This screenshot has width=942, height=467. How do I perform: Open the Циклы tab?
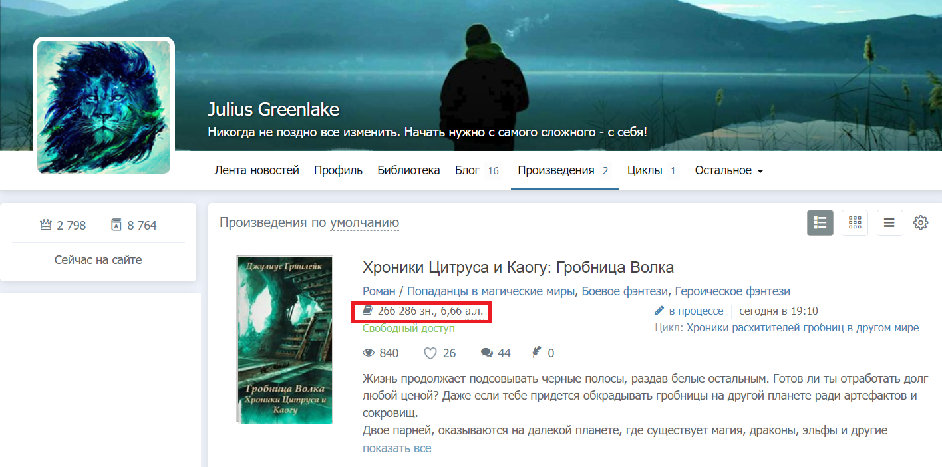pyautogui.click(x=652, y=170)
